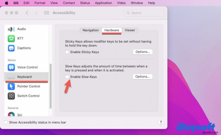This screenshot has width=221, height=135.
Task: Enable Sticky Keys checkbox
Action: click(67, 52)
